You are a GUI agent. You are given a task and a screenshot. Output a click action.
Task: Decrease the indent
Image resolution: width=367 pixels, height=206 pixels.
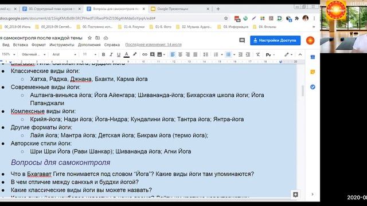click(x=240, y=54)
